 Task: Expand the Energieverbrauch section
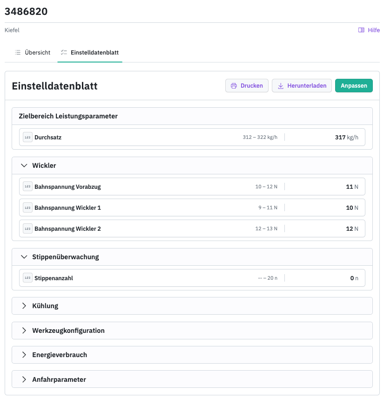point(24,355)
